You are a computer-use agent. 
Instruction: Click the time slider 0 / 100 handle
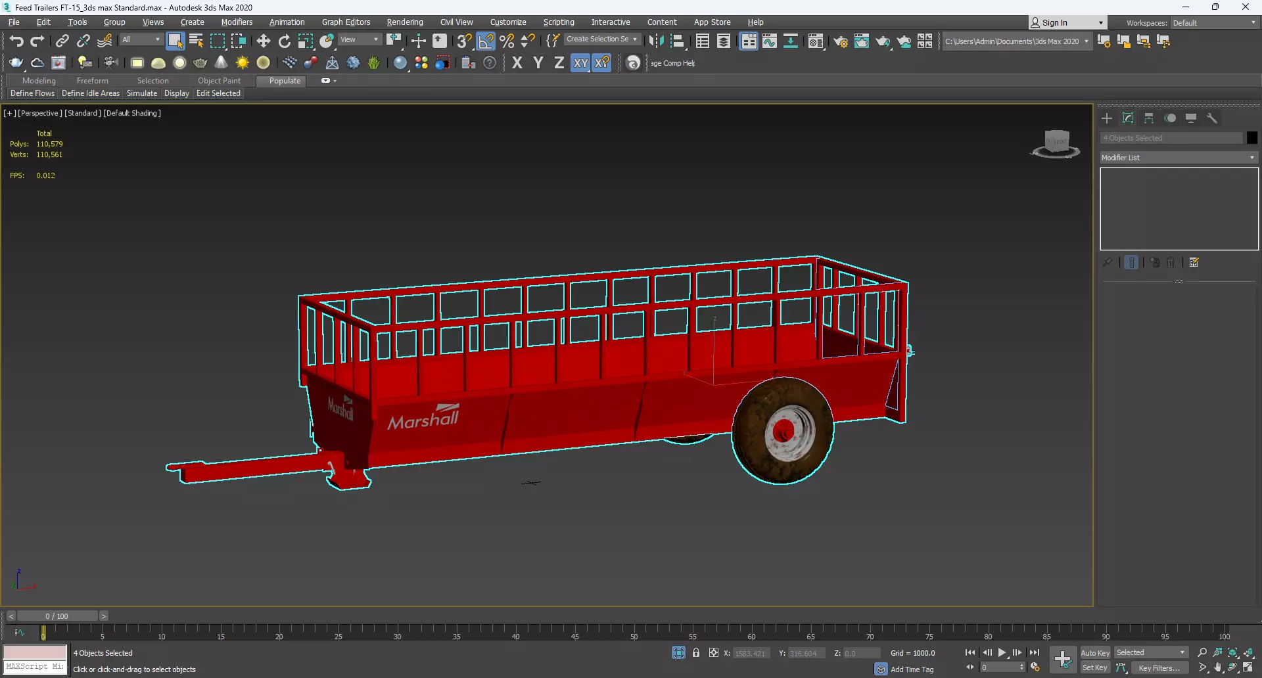click(57, 616)
